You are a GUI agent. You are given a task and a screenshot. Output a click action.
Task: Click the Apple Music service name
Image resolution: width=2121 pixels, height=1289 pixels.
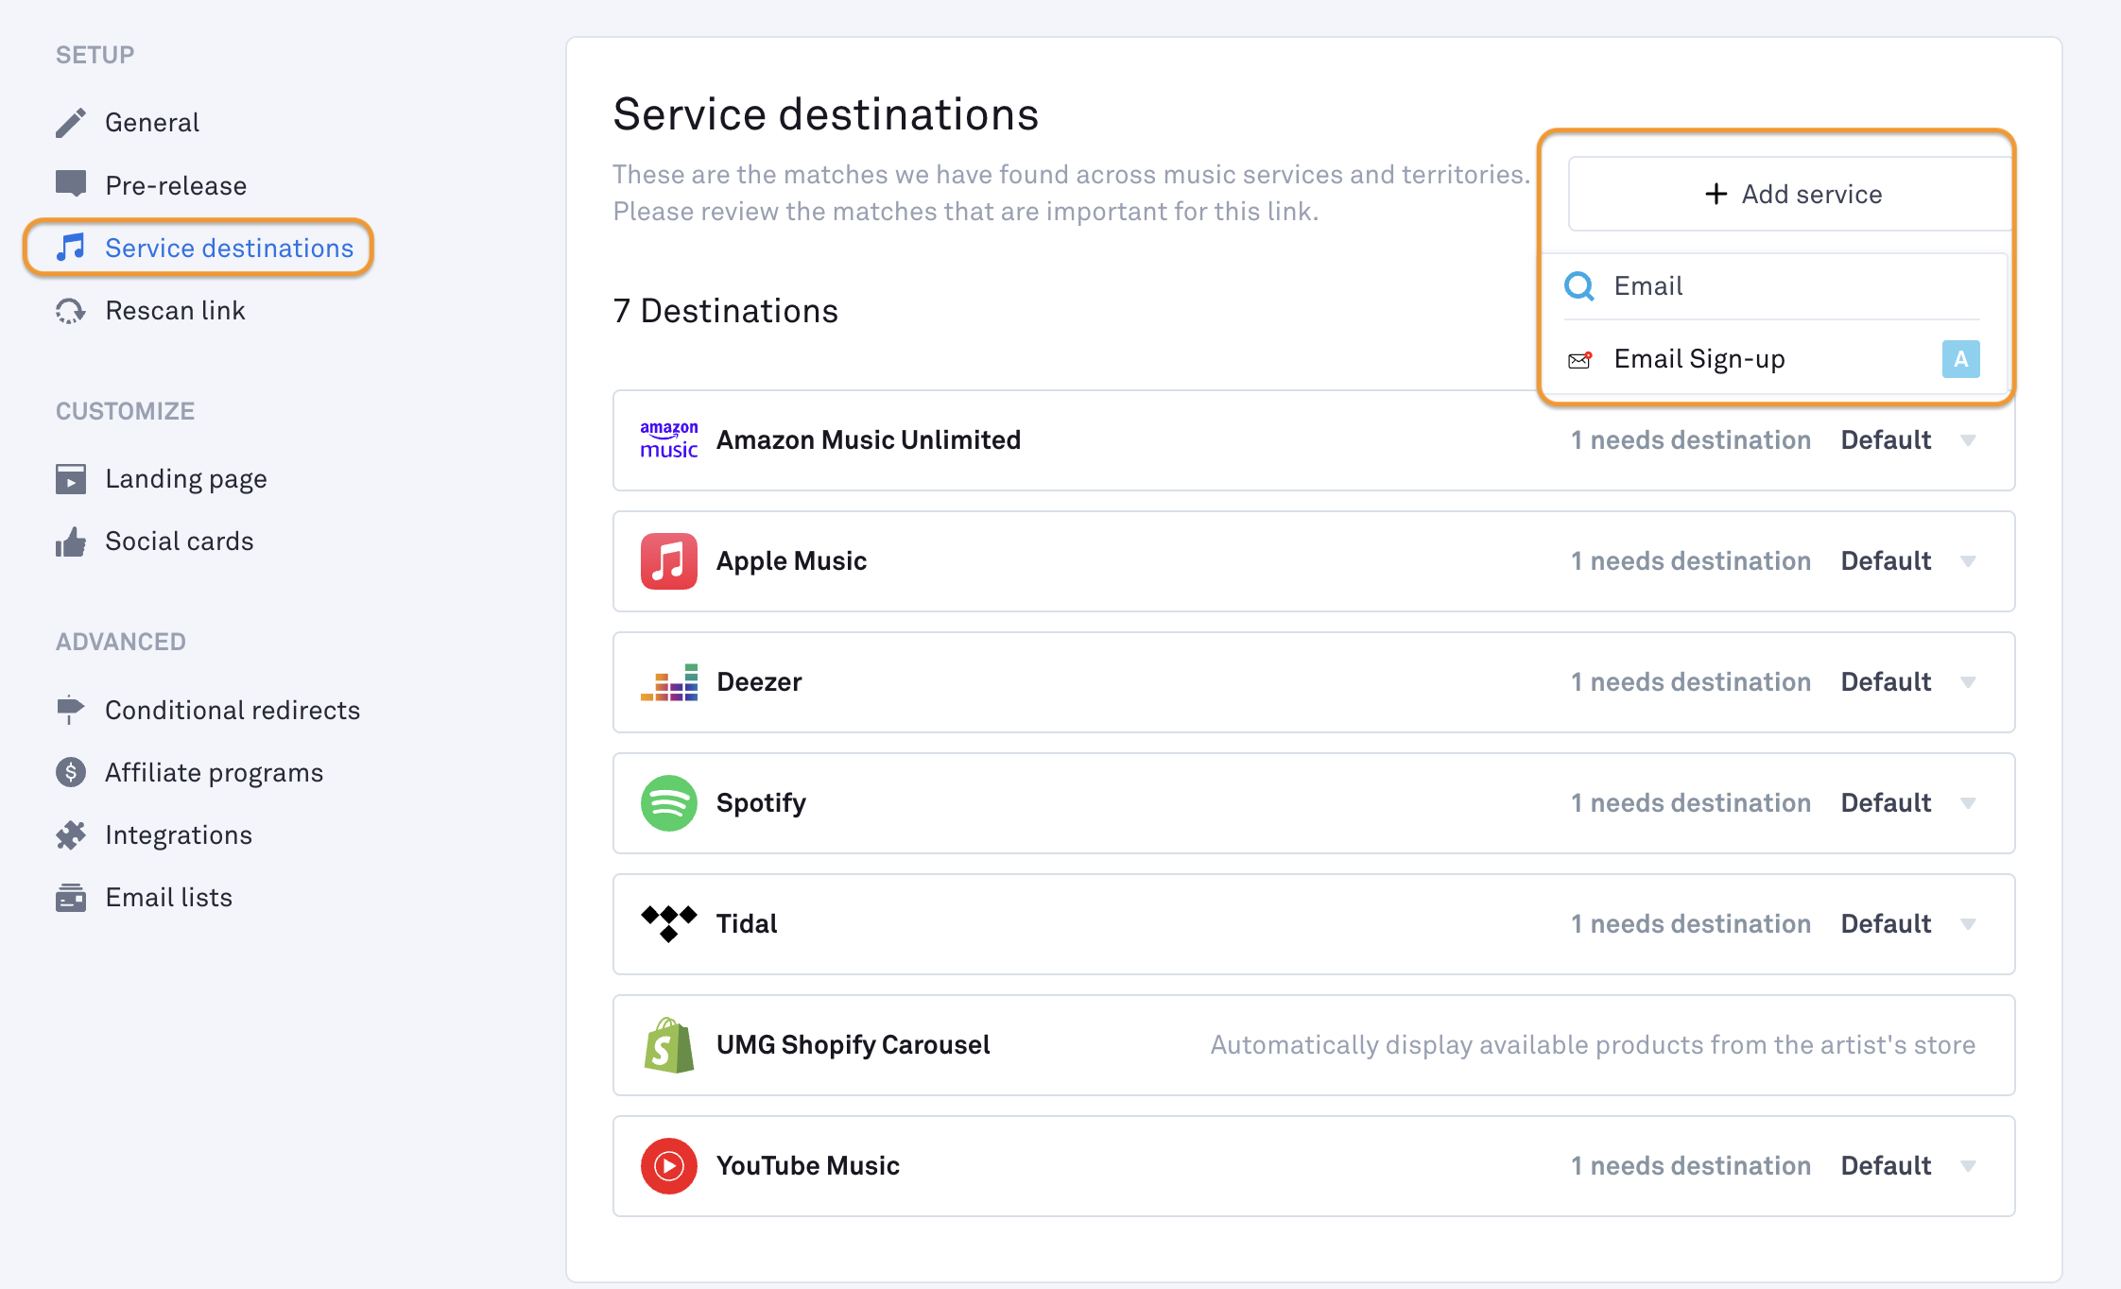791,561
